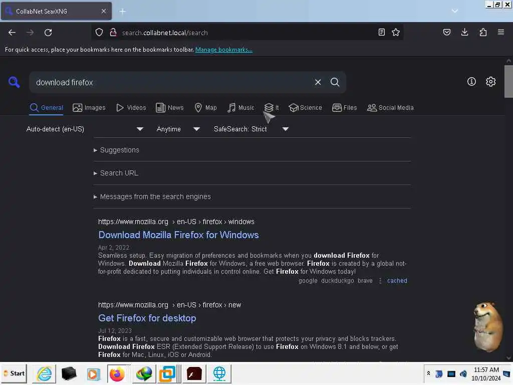The image size is (513, 385).
Task: Expand the Search URL section
Action: [116, 173]
